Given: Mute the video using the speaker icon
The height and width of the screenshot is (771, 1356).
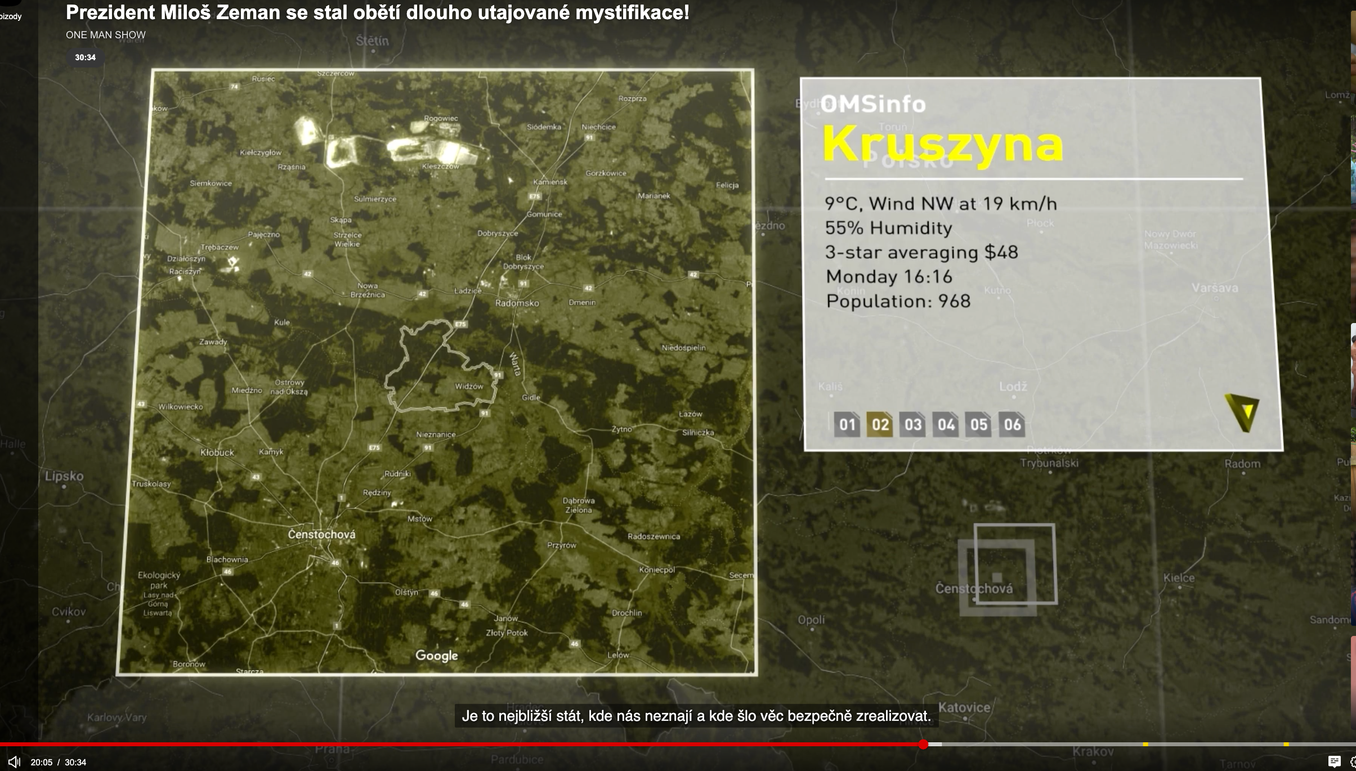Looking at the screenshot, I should click(14, 762).
